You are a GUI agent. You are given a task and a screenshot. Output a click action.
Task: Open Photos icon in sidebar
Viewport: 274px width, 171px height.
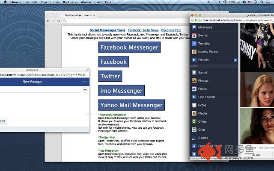coord(194,81)
